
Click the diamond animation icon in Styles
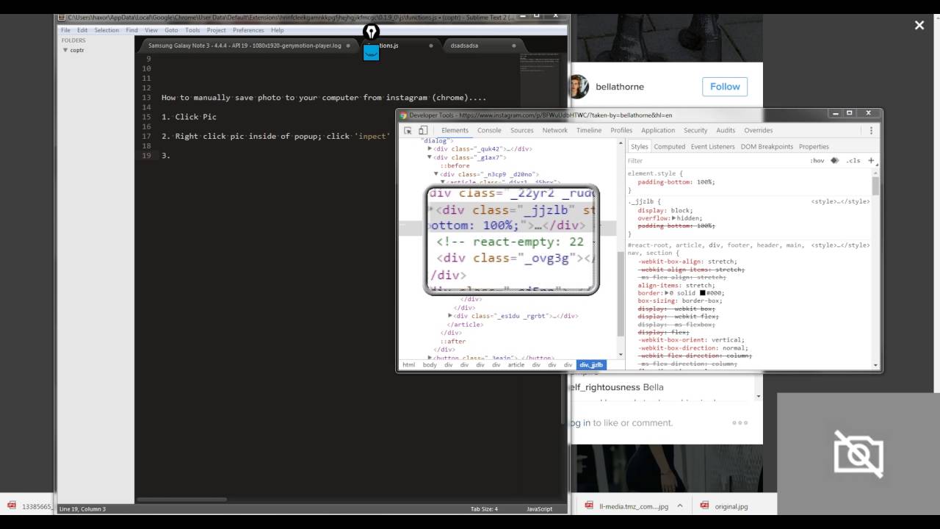tap(834, 160)
